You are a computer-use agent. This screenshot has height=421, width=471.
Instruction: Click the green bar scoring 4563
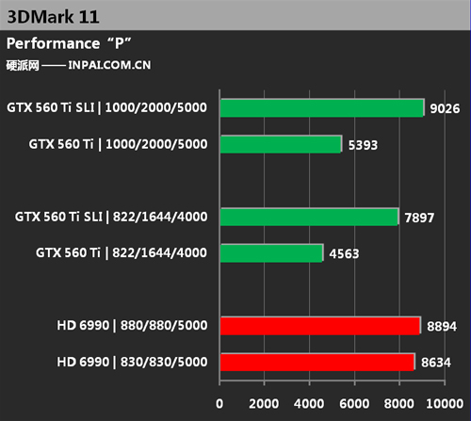point(272,253)
